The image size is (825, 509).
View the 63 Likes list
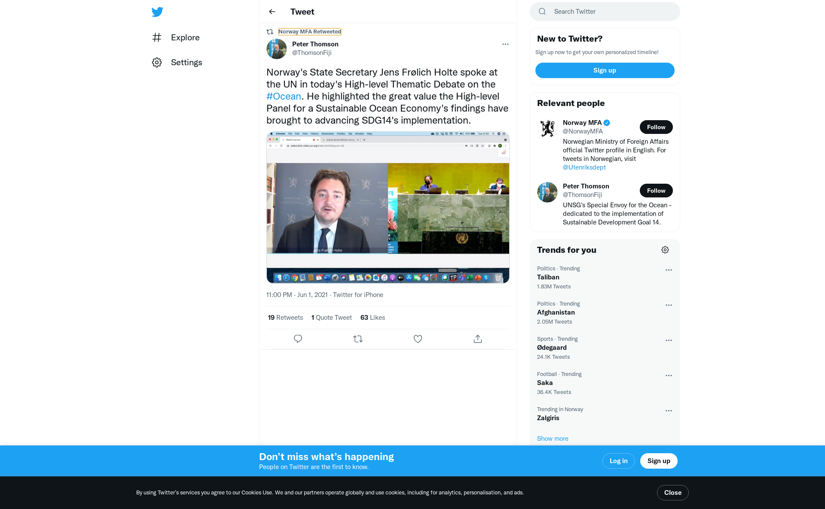[x=373, y=318]
